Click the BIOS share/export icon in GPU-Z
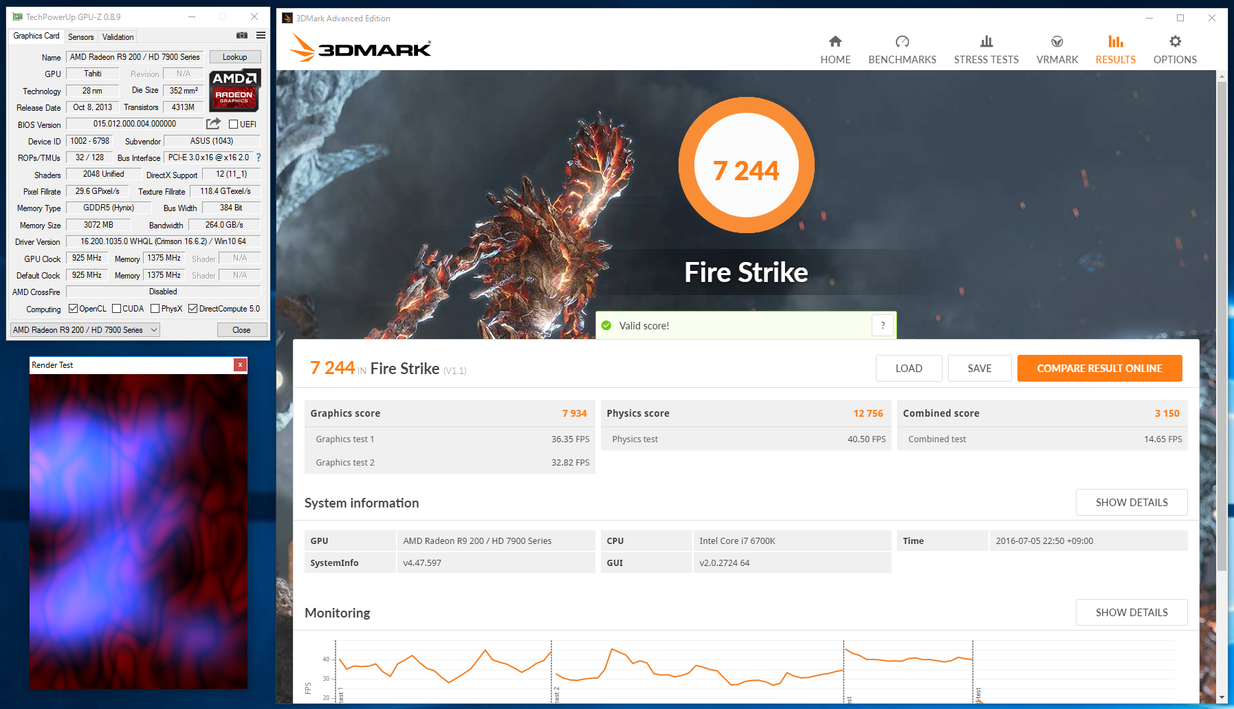Viewport: 1234px width, 709px height. [x=214, y=124]
